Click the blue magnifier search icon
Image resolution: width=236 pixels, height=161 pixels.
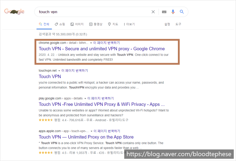point(182,12)
